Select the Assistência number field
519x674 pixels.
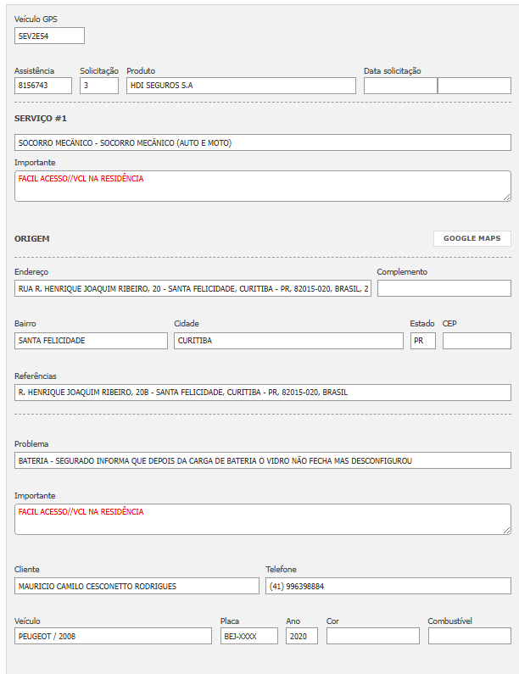[x=43, y=86]
